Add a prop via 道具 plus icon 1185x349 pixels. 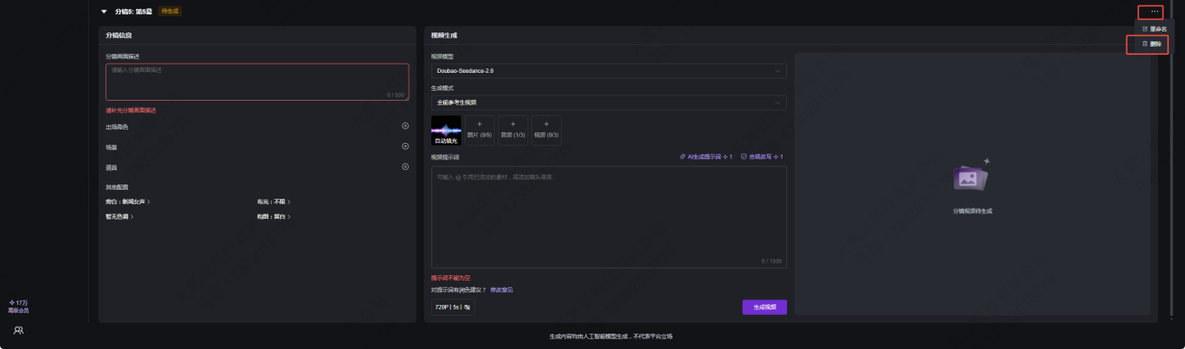(x=405, y=166)
